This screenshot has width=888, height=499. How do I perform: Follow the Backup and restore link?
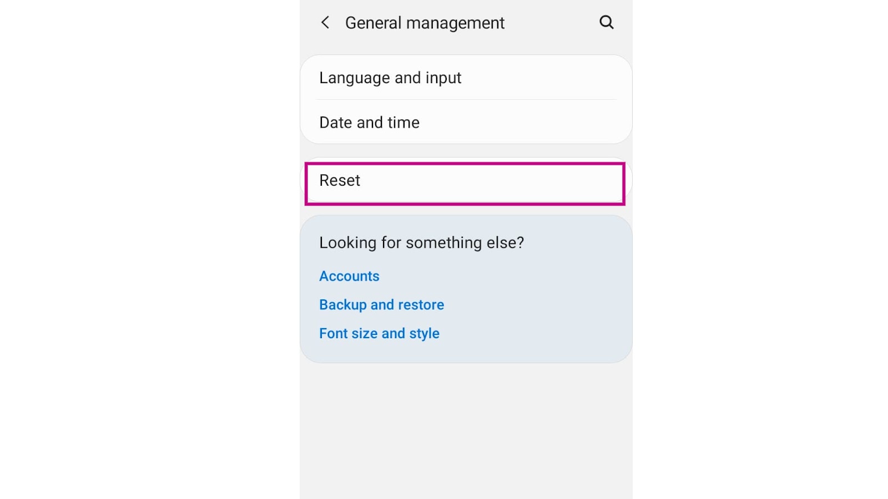pos(381,305)
